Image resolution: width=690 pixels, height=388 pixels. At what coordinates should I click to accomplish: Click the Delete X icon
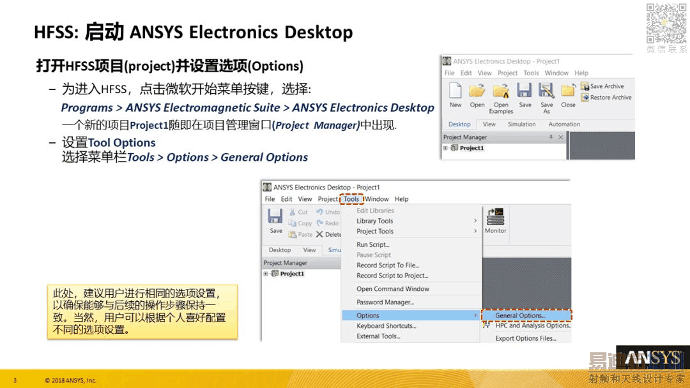(319, 234)
